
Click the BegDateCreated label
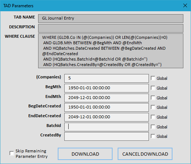pos(45,106)
